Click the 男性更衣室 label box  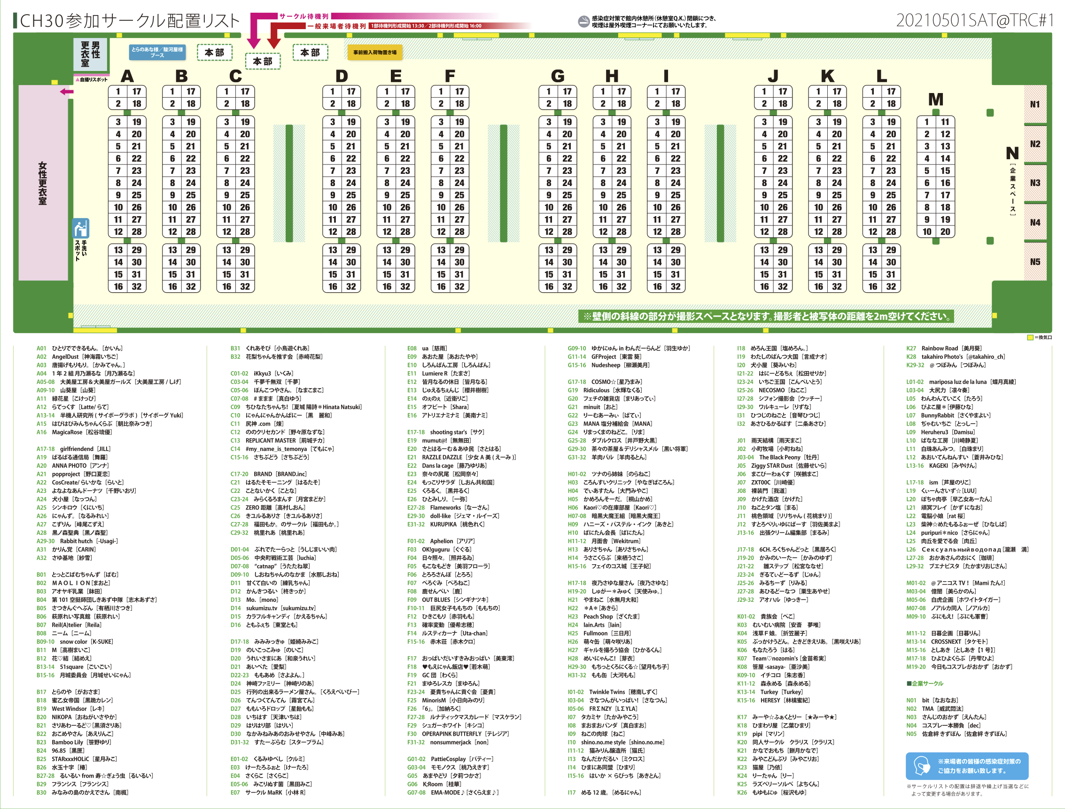tap(91, 54)
